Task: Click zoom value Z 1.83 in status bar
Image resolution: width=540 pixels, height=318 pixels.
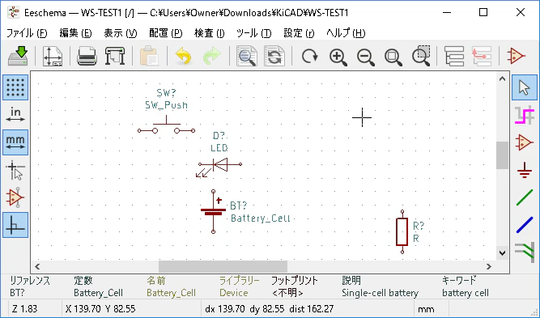Action: click(24, 309)
